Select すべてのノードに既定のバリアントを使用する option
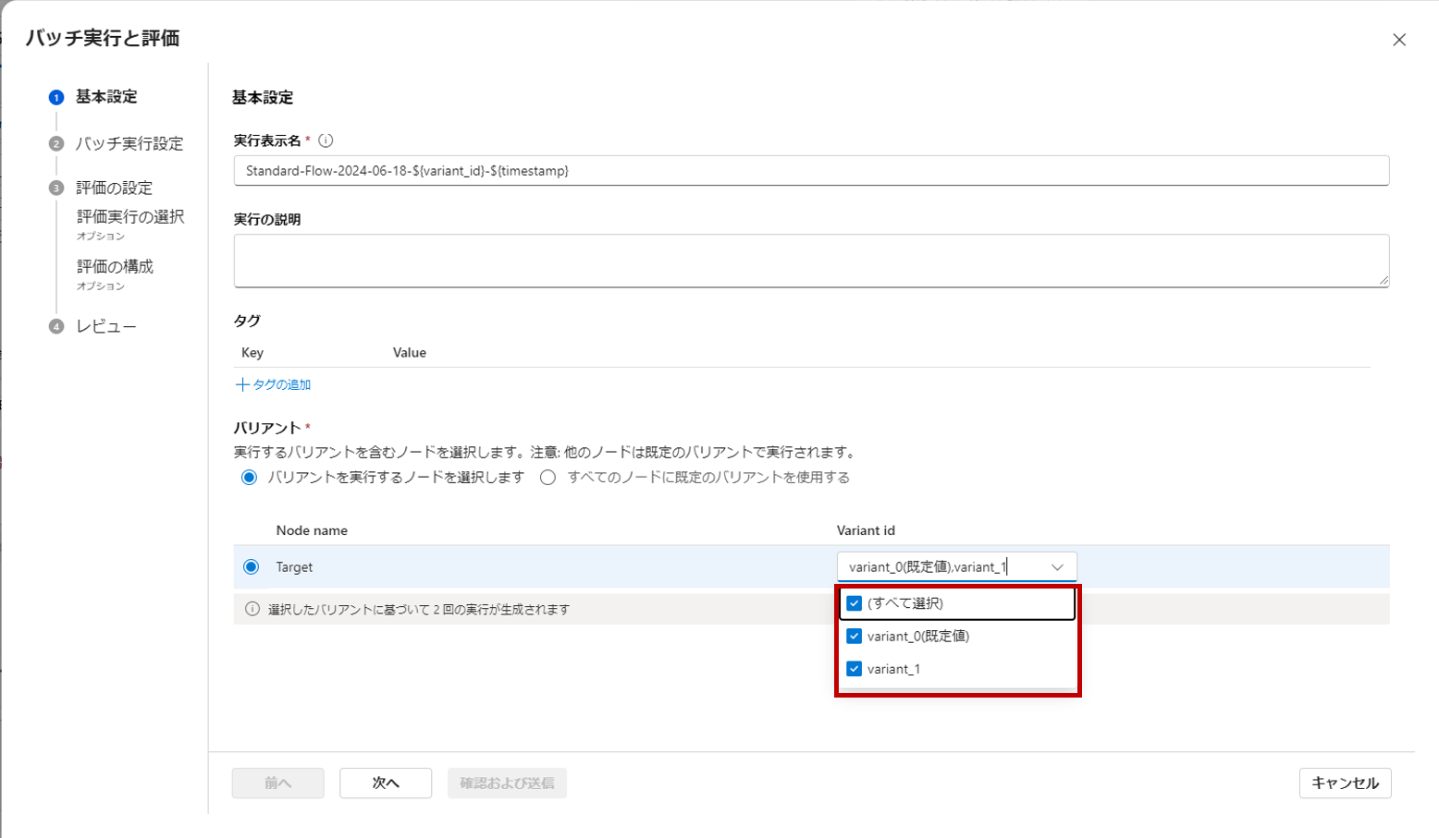 tap(548, 477)
